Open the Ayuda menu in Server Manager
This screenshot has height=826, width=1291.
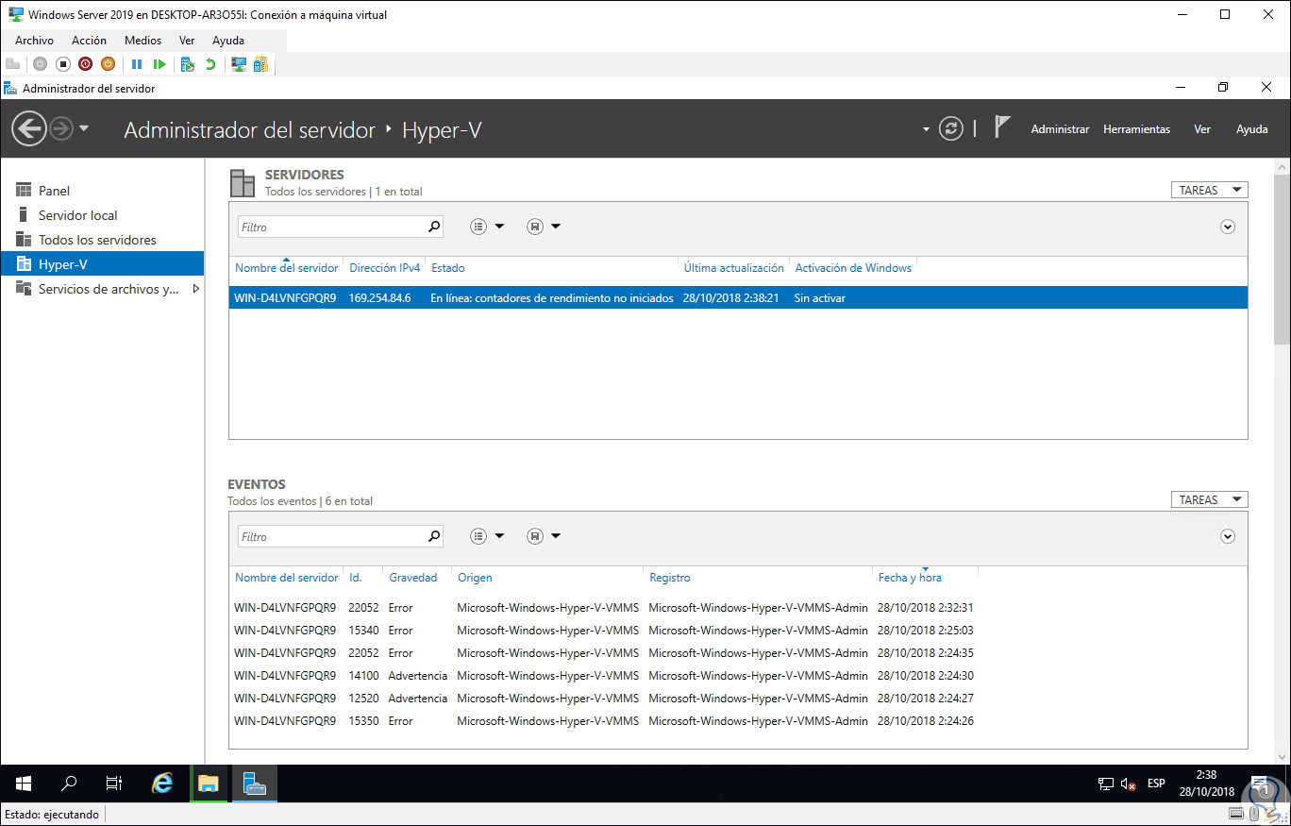[1252, 129]
